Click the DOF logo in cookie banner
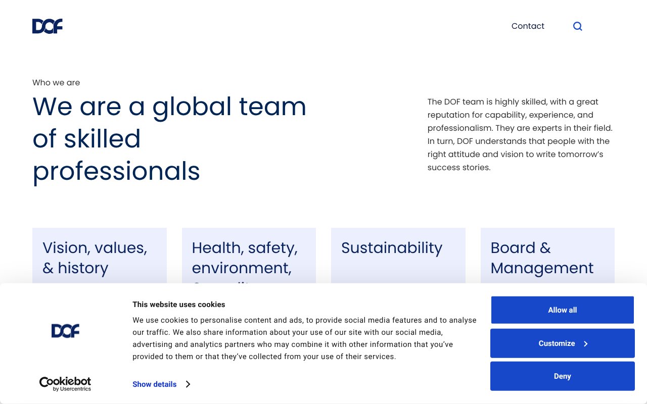 [x=65, y=331]
